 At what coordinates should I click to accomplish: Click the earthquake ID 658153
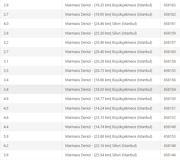[170, 137]
